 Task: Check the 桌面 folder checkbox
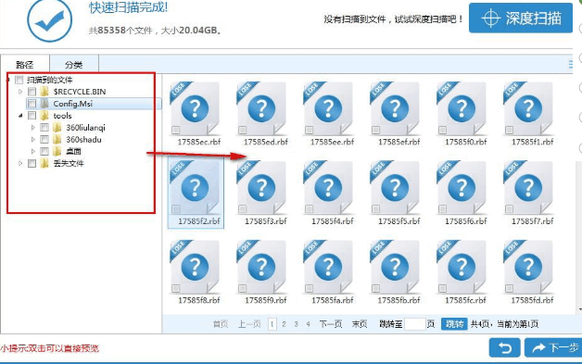(44, 151)
